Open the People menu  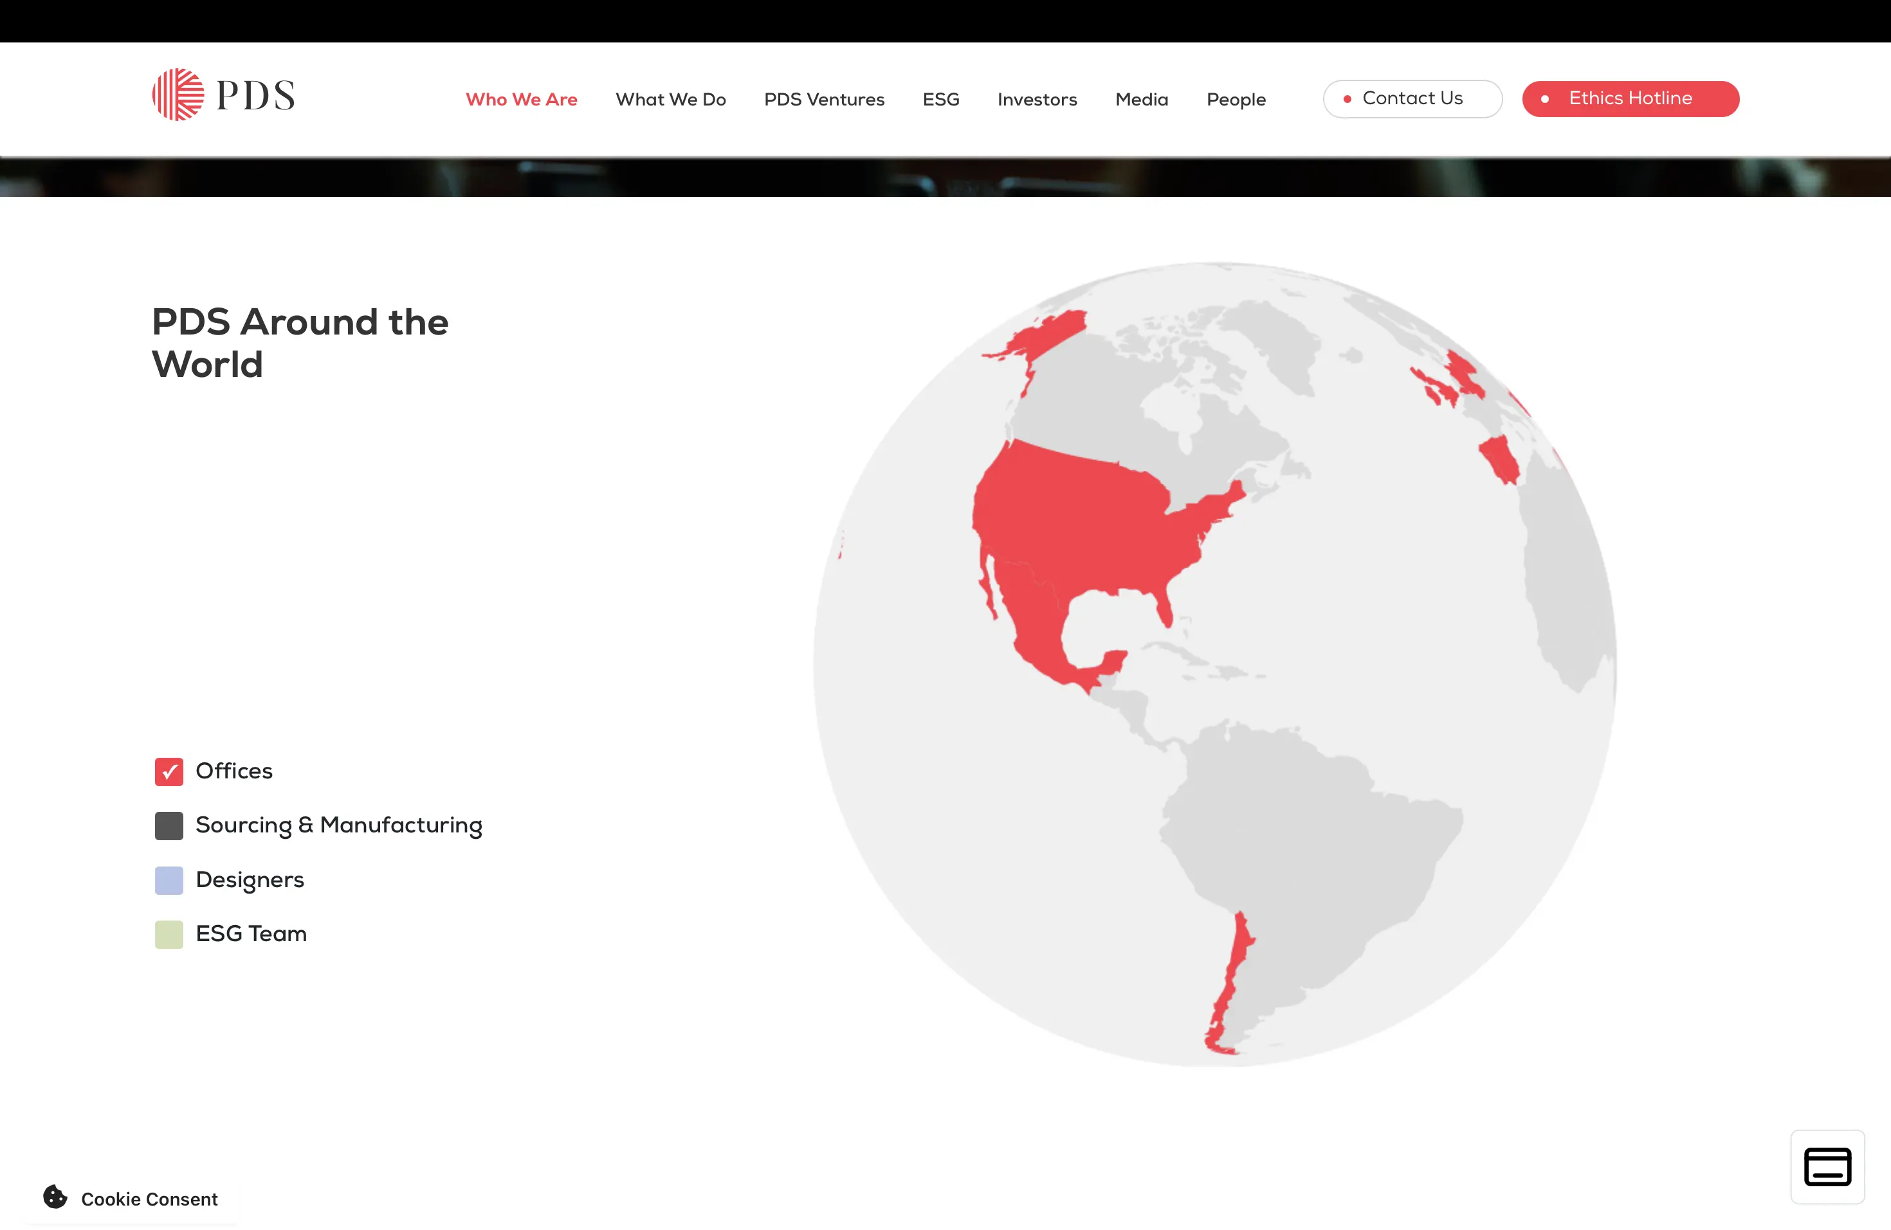coord(1236,99)
